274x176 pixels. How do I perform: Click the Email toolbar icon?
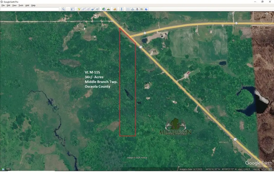pos(128,9)
